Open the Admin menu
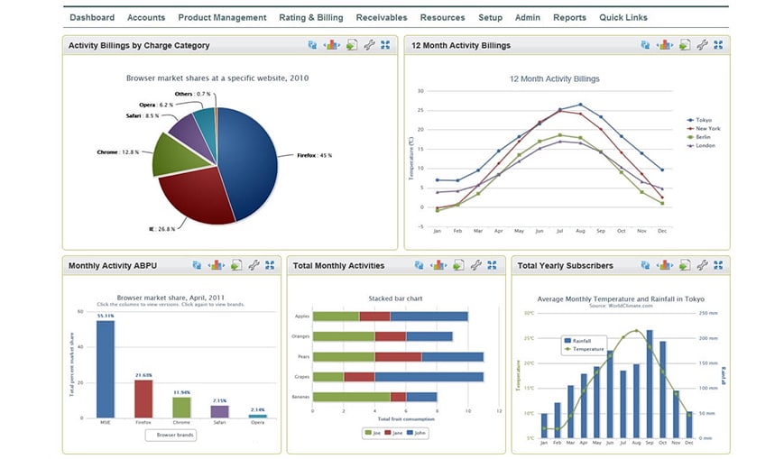 tap(528, 17)
